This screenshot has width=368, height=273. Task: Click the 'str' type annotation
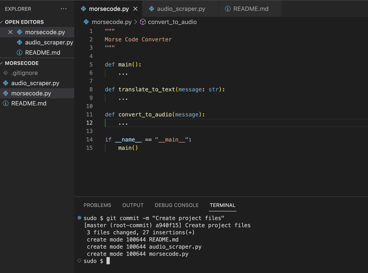pyautogui.click(x=214, y=89)
